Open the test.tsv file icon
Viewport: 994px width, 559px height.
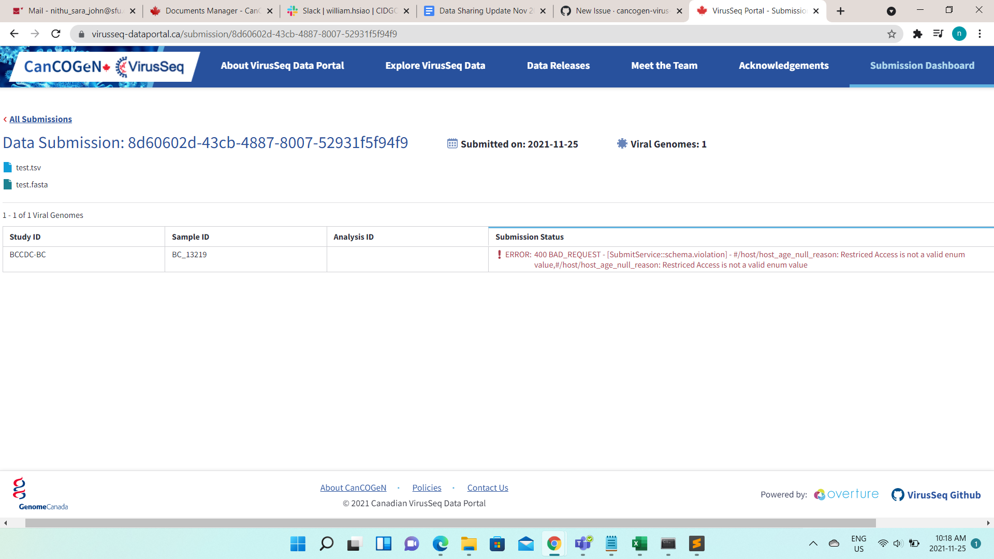pos(7,167)
